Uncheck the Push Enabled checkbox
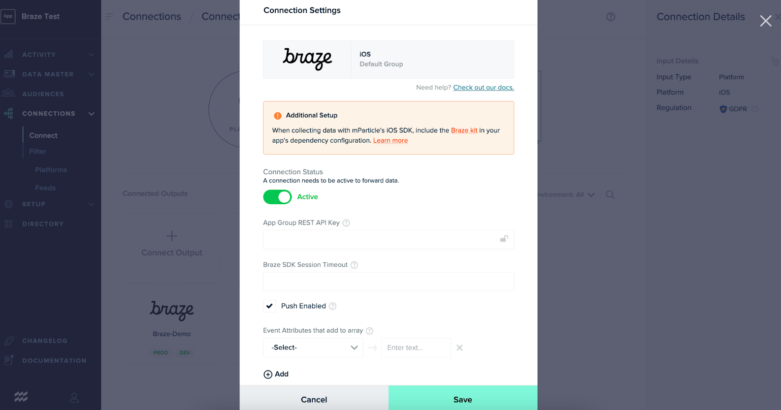The image size is (781, 410). tap(269, 306)
